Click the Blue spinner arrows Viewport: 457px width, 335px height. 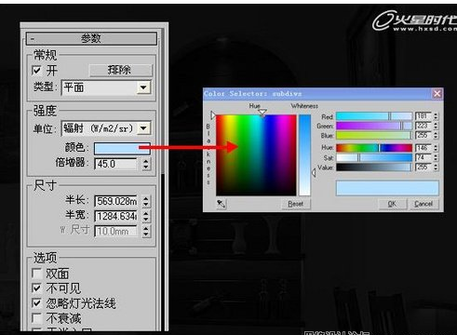(436, 135)
